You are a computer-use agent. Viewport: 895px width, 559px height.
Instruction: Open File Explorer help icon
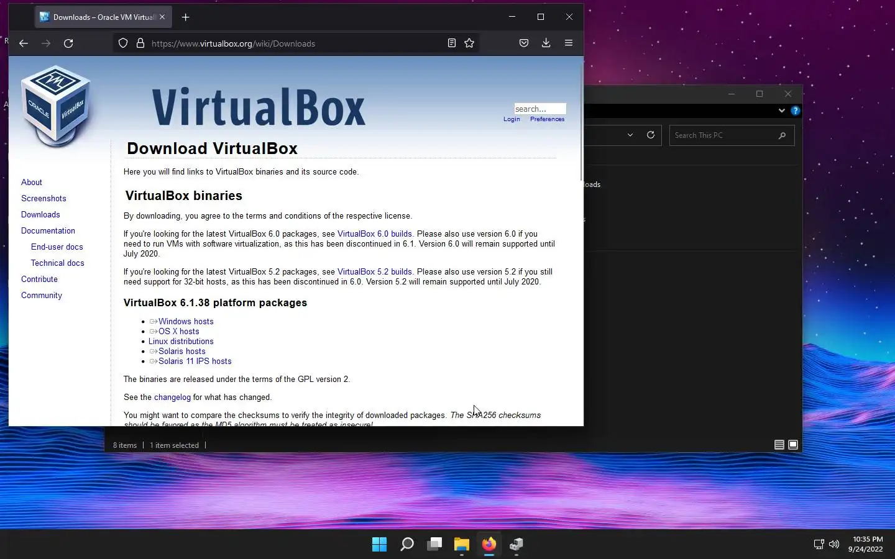click(795, 111)
